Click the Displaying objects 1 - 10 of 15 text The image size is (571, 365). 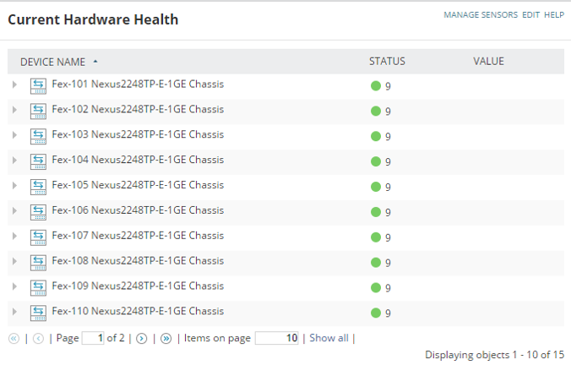(x=494, y=355)
